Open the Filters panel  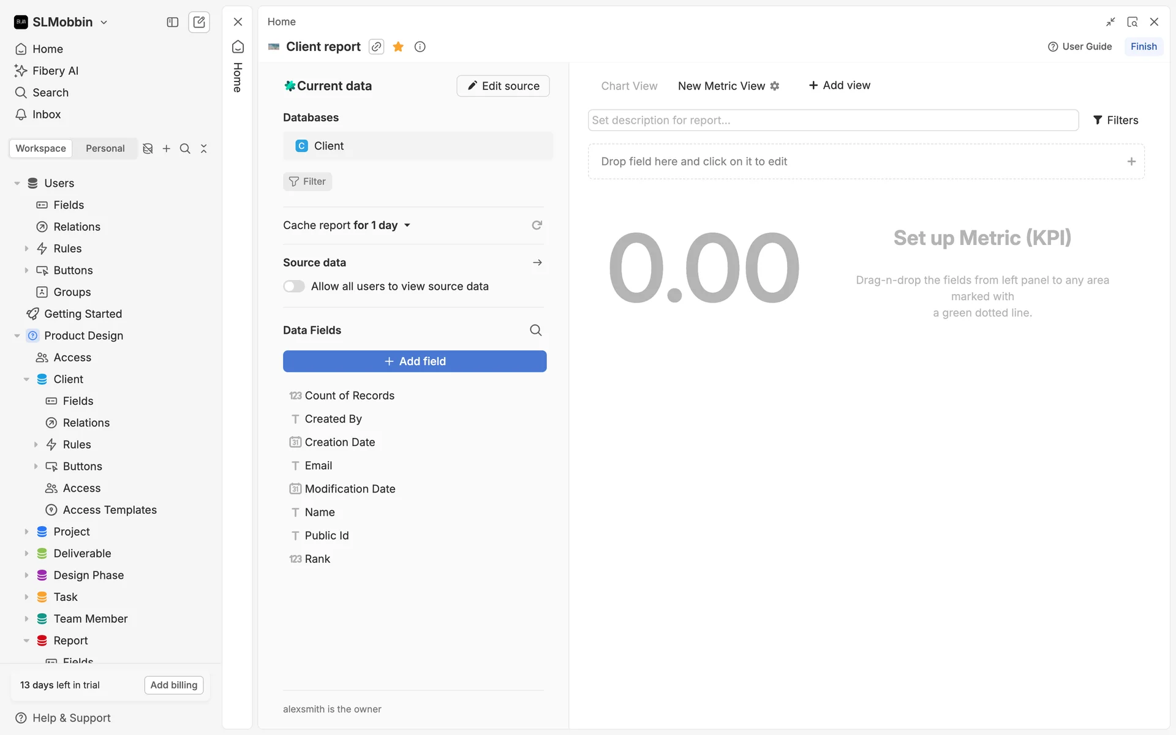coord(1115,120)
